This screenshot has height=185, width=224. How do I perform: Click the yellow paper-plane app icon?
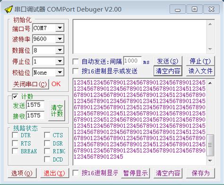click(x=9, y=9)
